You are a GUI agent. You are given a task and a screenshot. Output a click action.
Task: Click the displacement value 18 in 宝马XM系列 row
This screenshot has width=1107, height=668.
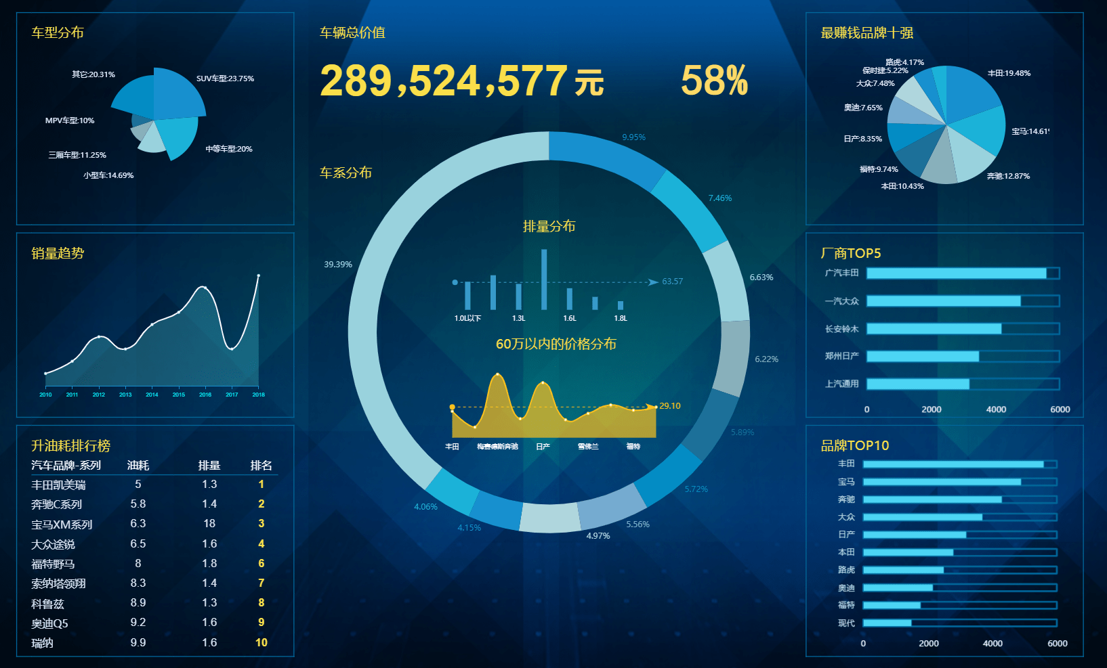[x=209, y=524]
